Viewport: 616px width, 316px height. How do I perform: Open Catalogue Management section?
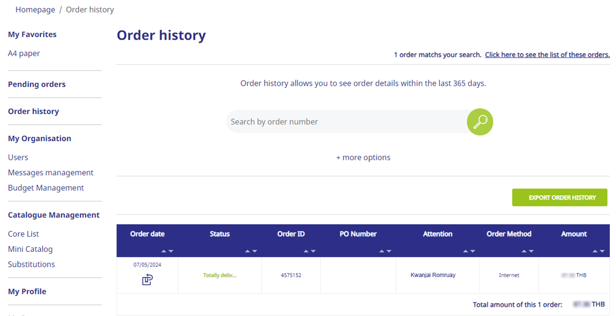(54, 215)
